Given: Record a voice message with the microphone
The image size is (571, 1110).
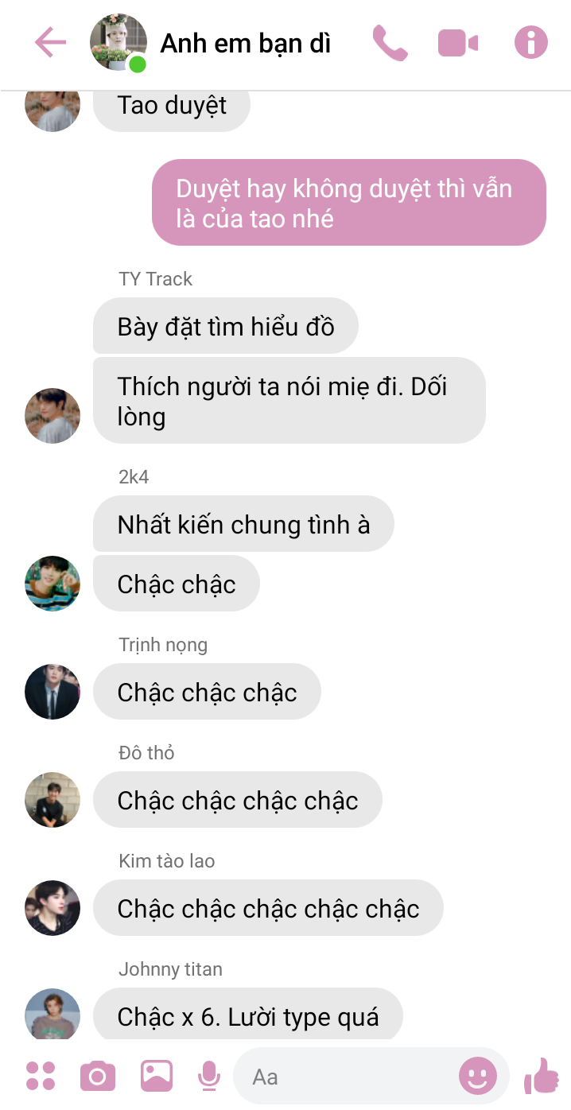Looking at the screenshot, I should click(209, 1076).
